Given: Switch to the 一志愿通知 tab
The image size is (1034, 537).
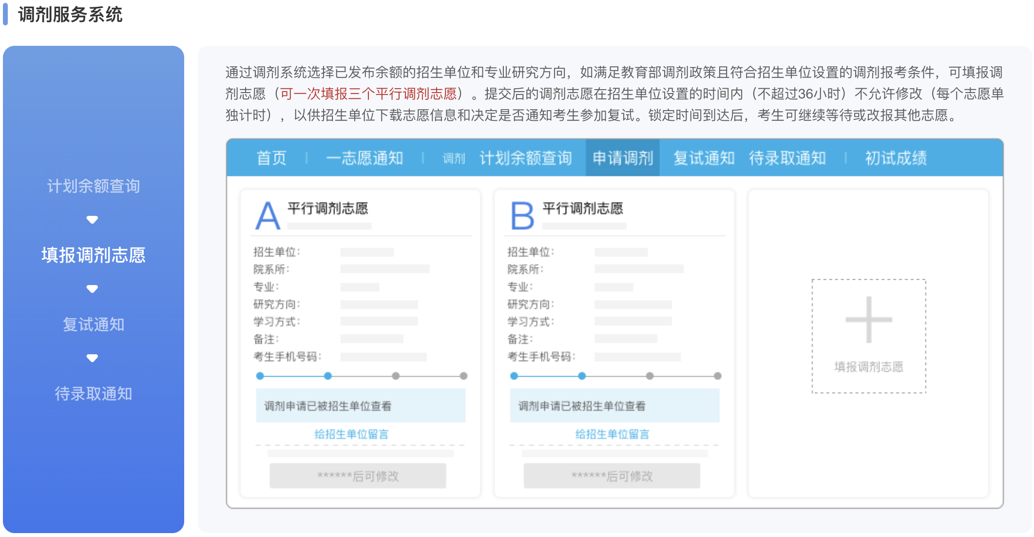Looking at the screenshot, I should point(364,158).
